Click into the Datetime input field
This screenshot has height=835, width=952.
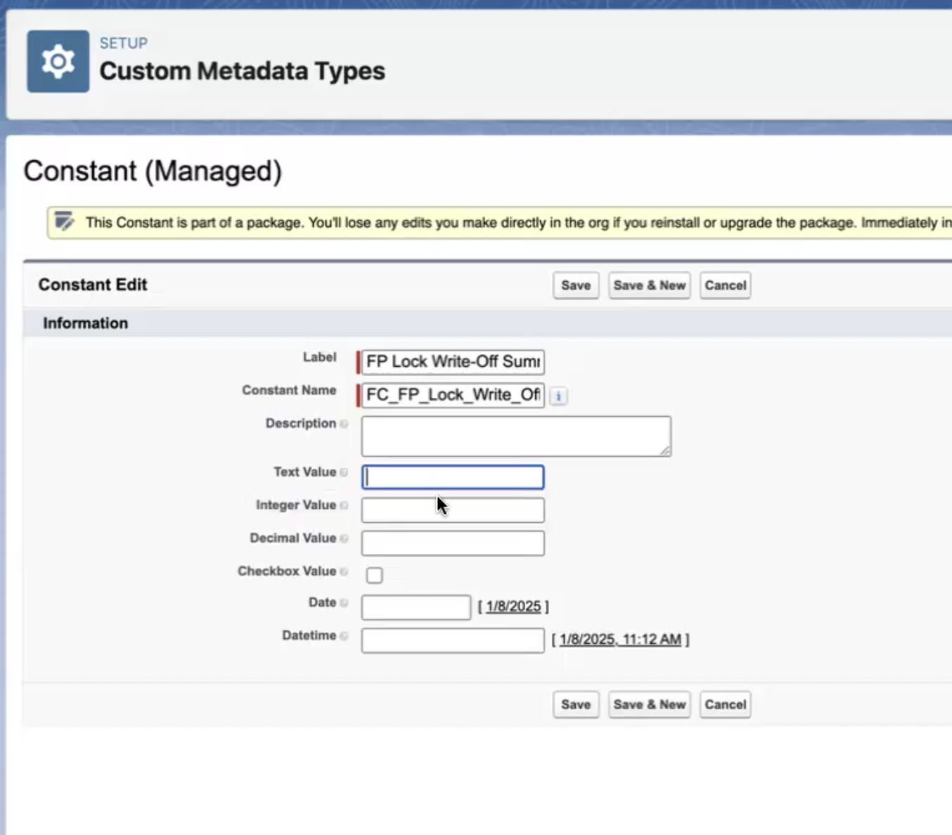point(453,640)
